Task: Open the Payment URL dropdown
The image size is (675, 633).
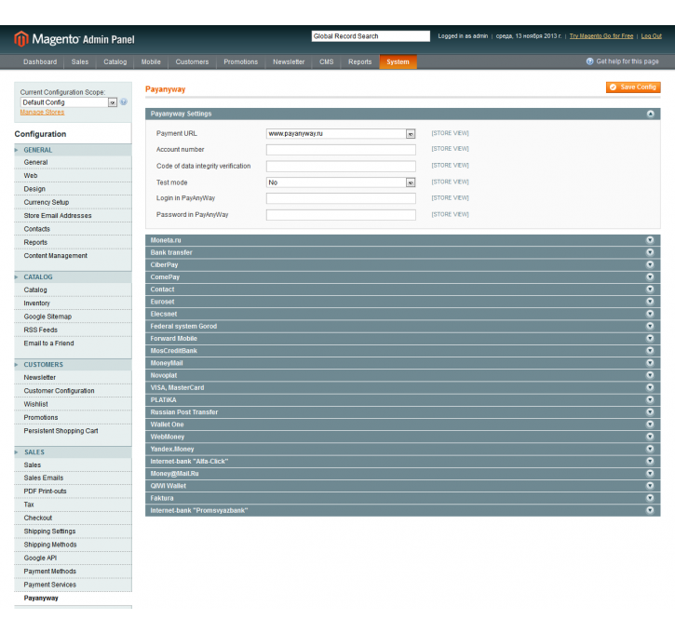Action: click(x=341, y=134)
